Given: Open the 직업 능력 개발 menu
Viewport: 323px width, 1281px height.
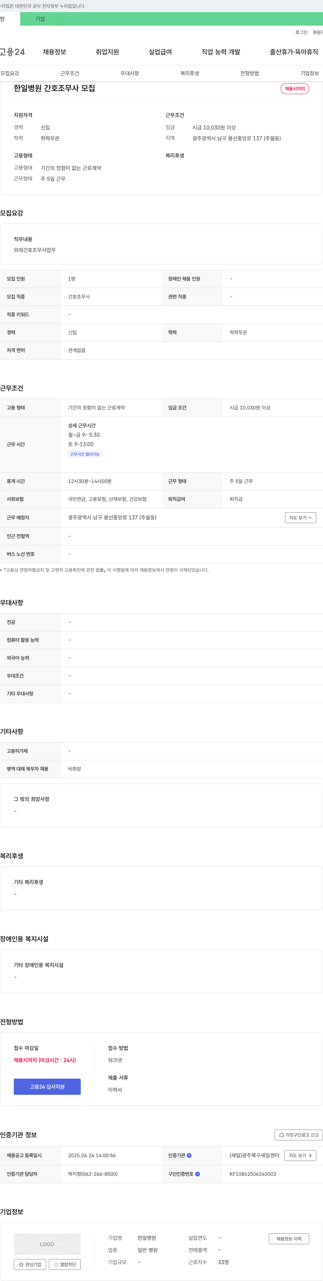Looking at the screenshot, I should pos(221,52).
